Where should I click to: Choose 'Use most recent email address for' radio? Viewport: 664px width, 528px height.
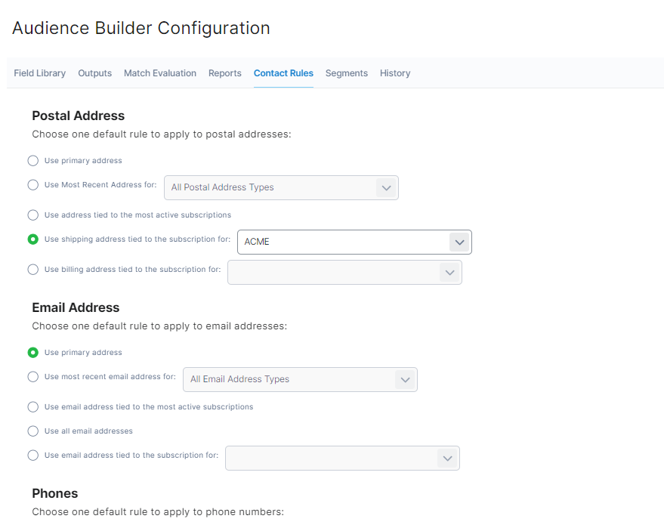(x=33, y=377)
